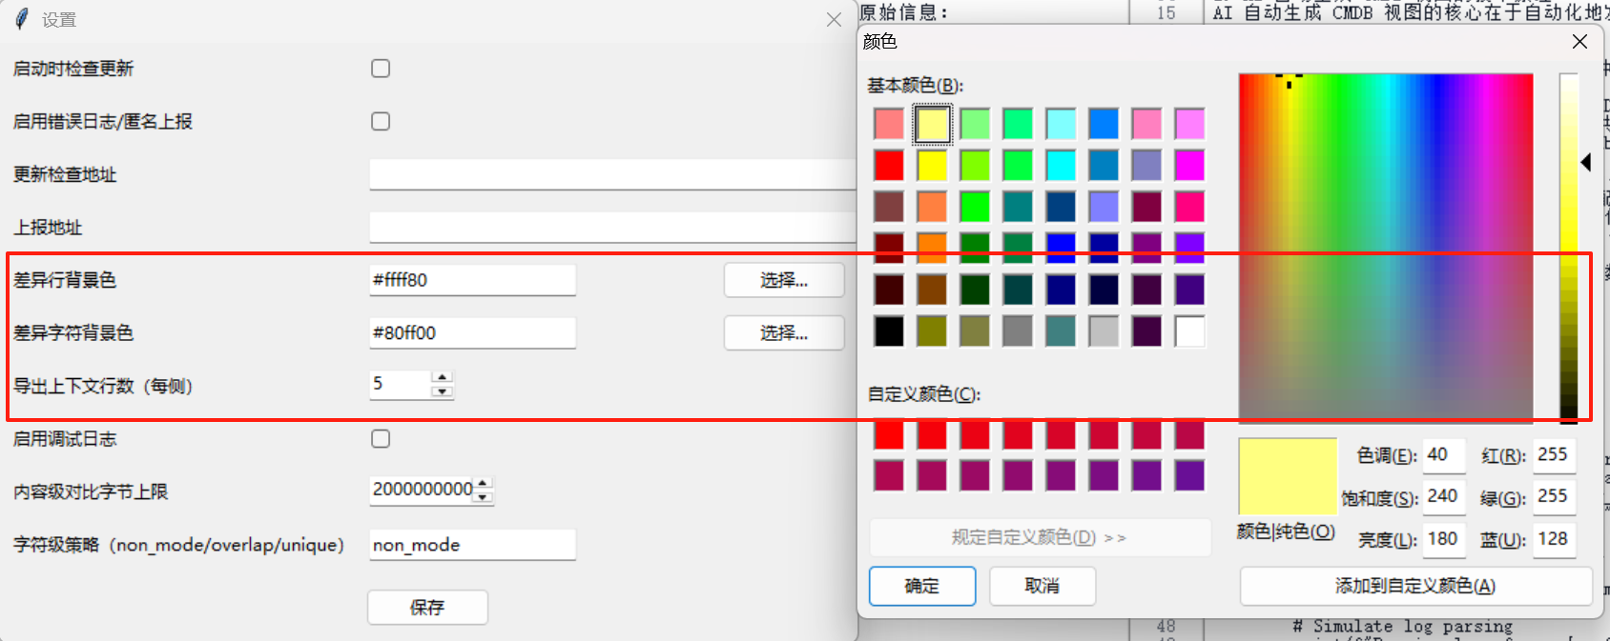Choose the cyan basic color swatch

pyautogui.click(x=1061, y=166)
